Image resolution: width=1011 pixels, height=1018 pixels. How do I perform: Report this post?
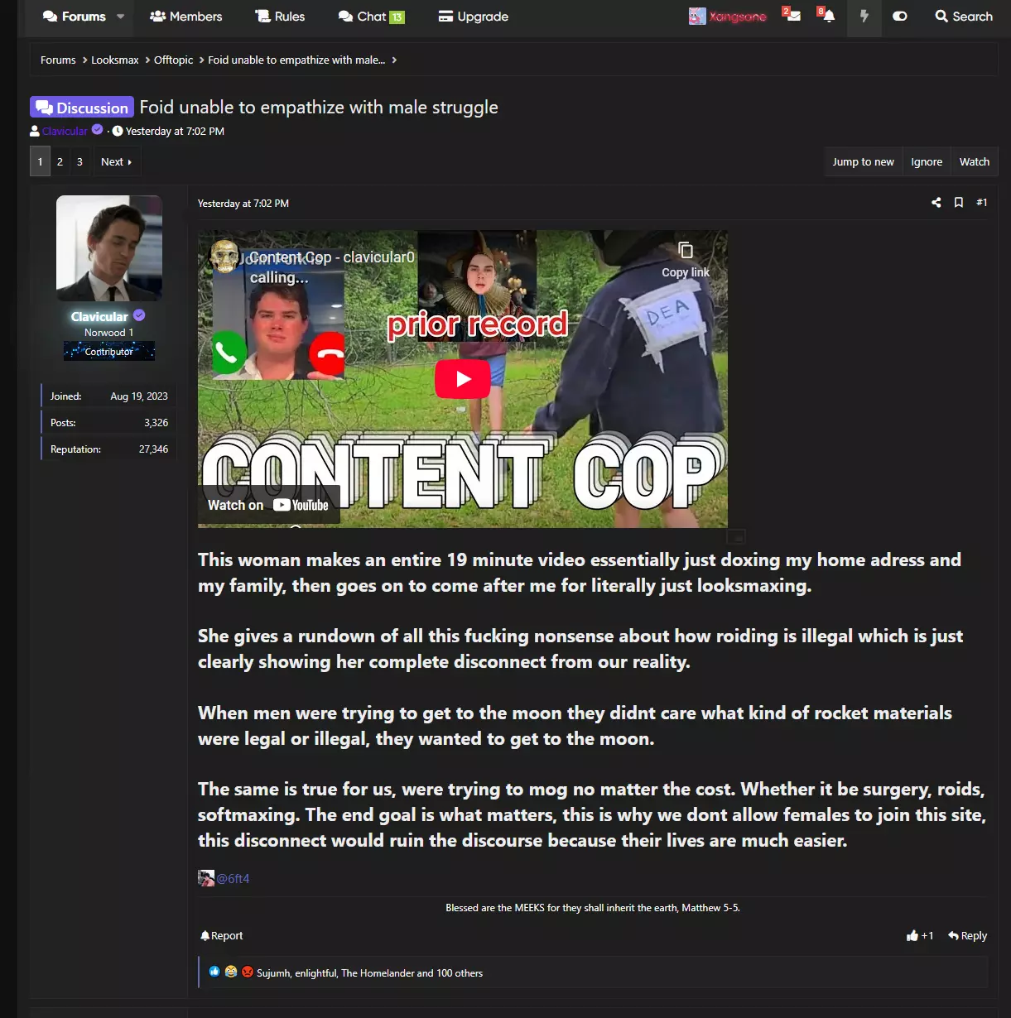[x=222, y=936]
